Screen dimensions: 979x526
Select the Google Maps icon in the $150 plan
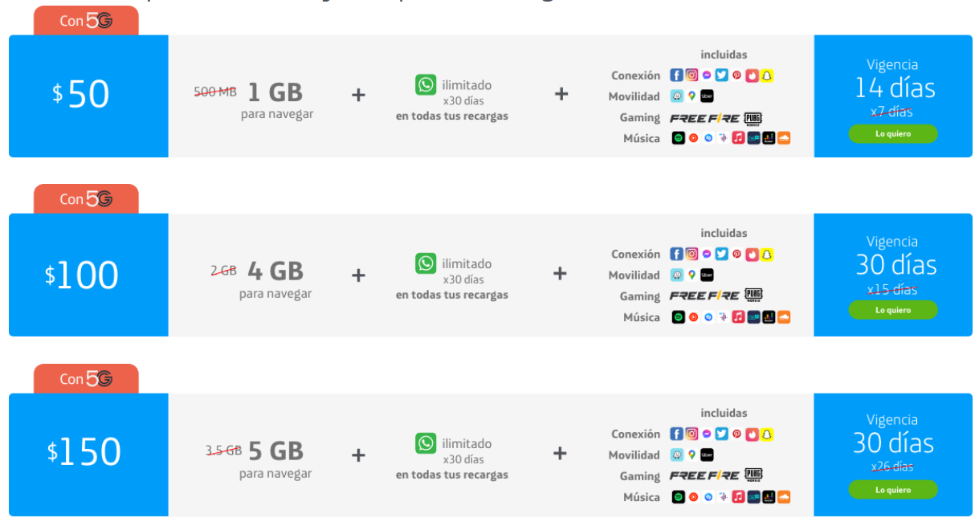click(691, 455)
